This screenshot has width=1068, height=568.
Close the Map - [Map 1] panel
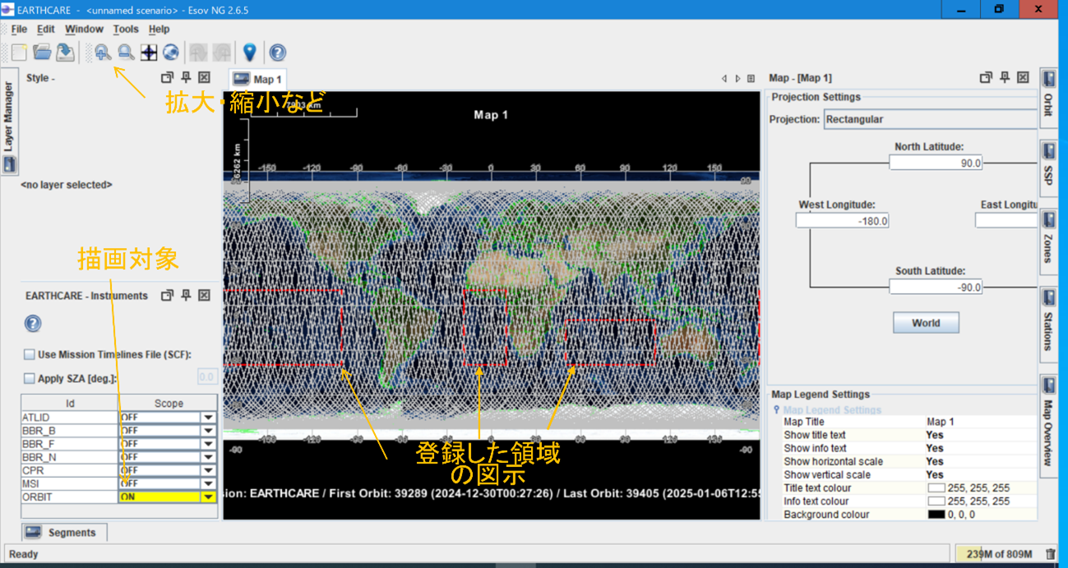pos(1023,77)
